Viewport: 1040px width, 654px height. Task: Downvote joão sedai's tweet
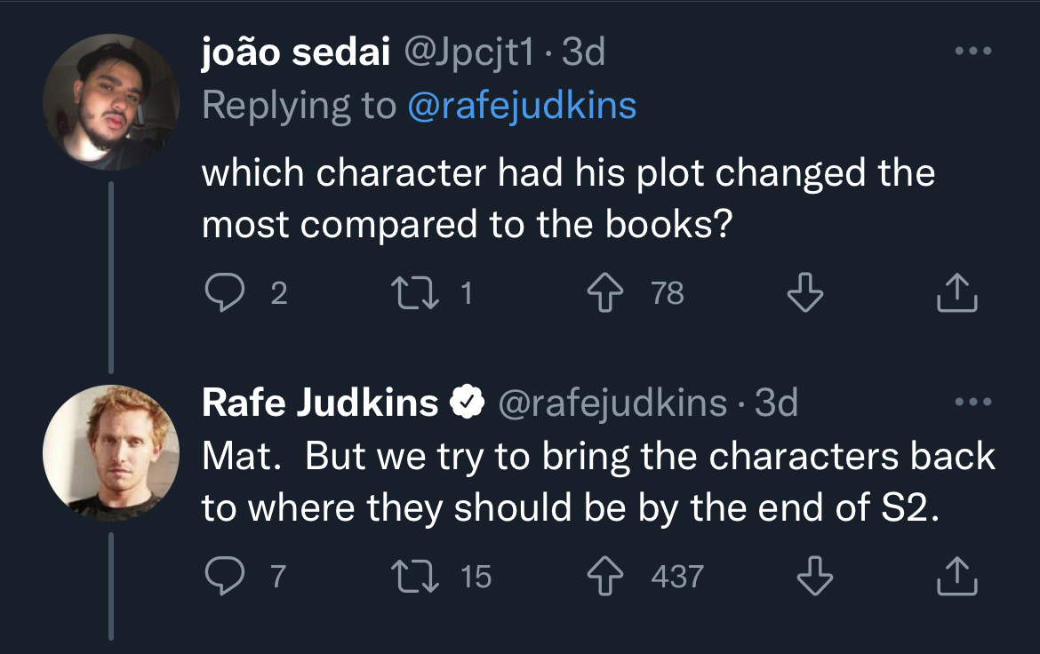(805, 292)
